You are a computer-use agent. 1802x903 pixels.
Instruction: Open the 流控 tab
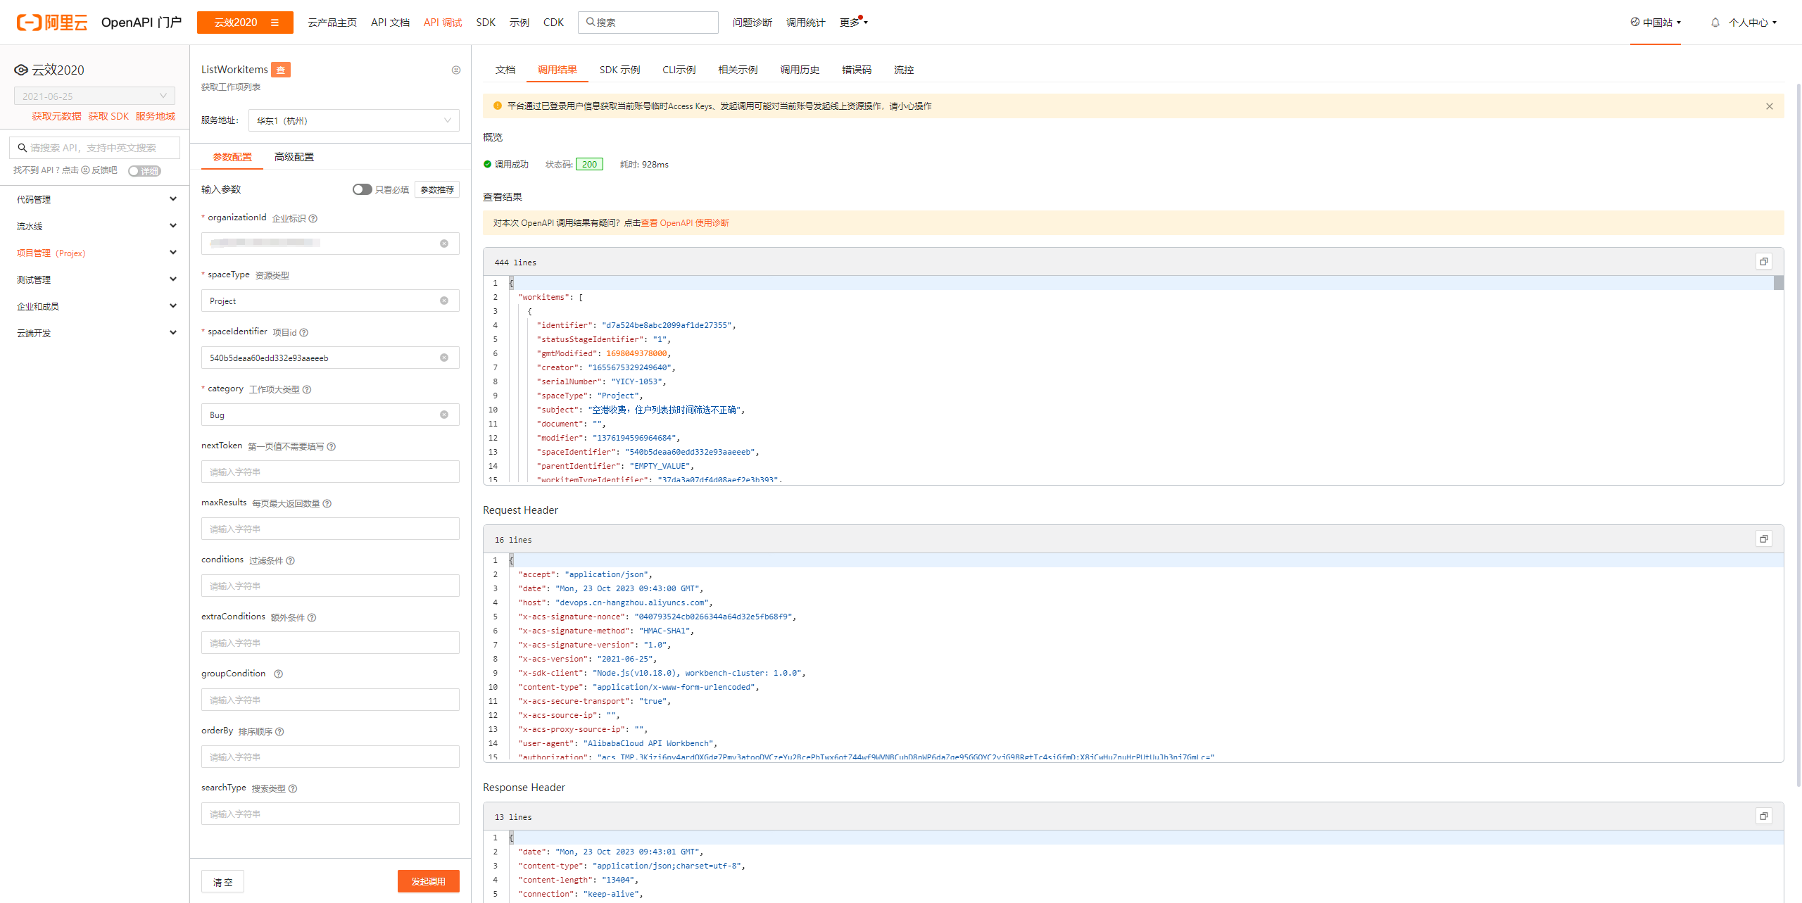coord(904,70)
